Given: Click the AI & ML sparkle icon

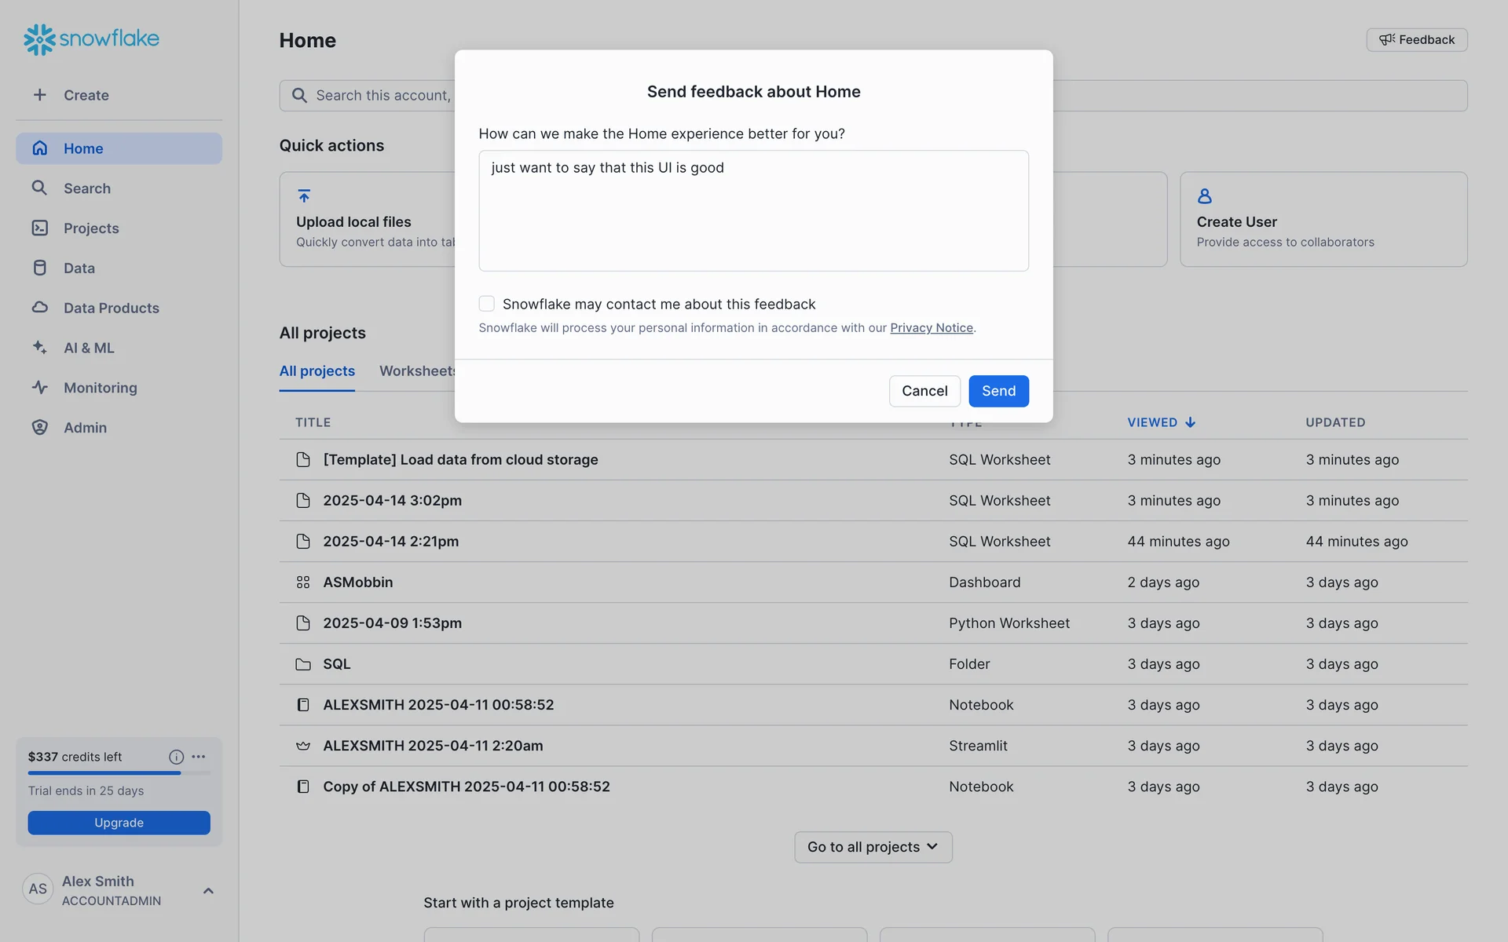Looking at the screenshot, I should click(x=39, y=347).
